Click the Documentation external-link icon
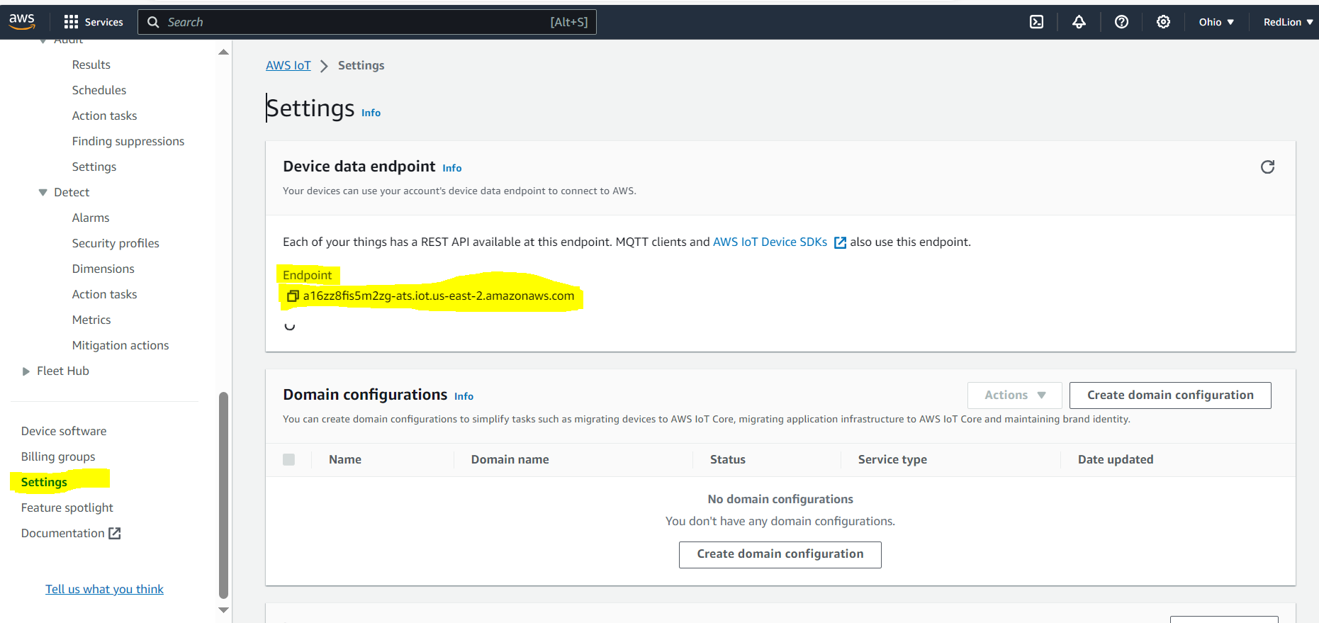This screenshot has height=623, width=1319. click(115, 533)
